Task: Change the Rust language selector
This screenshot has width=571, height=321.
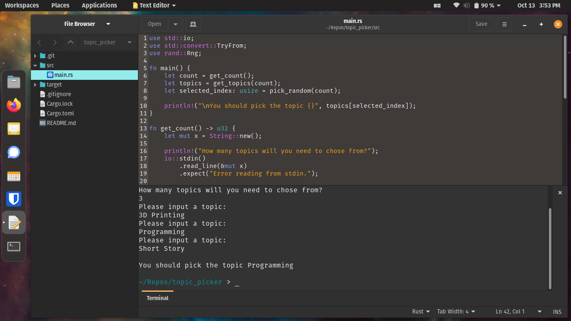Action: tap(421, 311)
